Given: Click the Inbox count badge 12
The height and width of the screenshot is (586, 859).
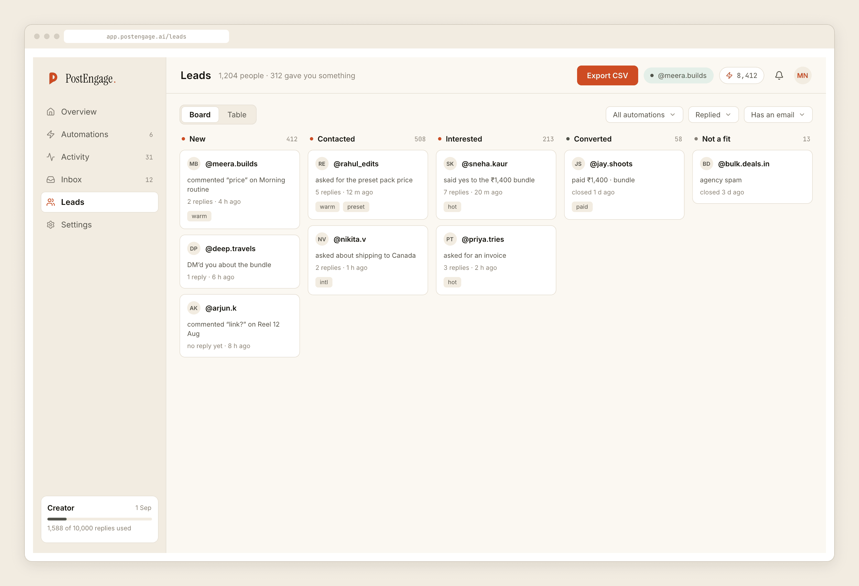Looking at the screenshot, I should (149, 180).
